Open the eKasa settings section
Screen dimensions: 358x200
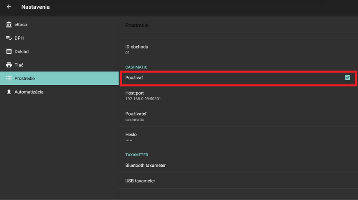21,25
